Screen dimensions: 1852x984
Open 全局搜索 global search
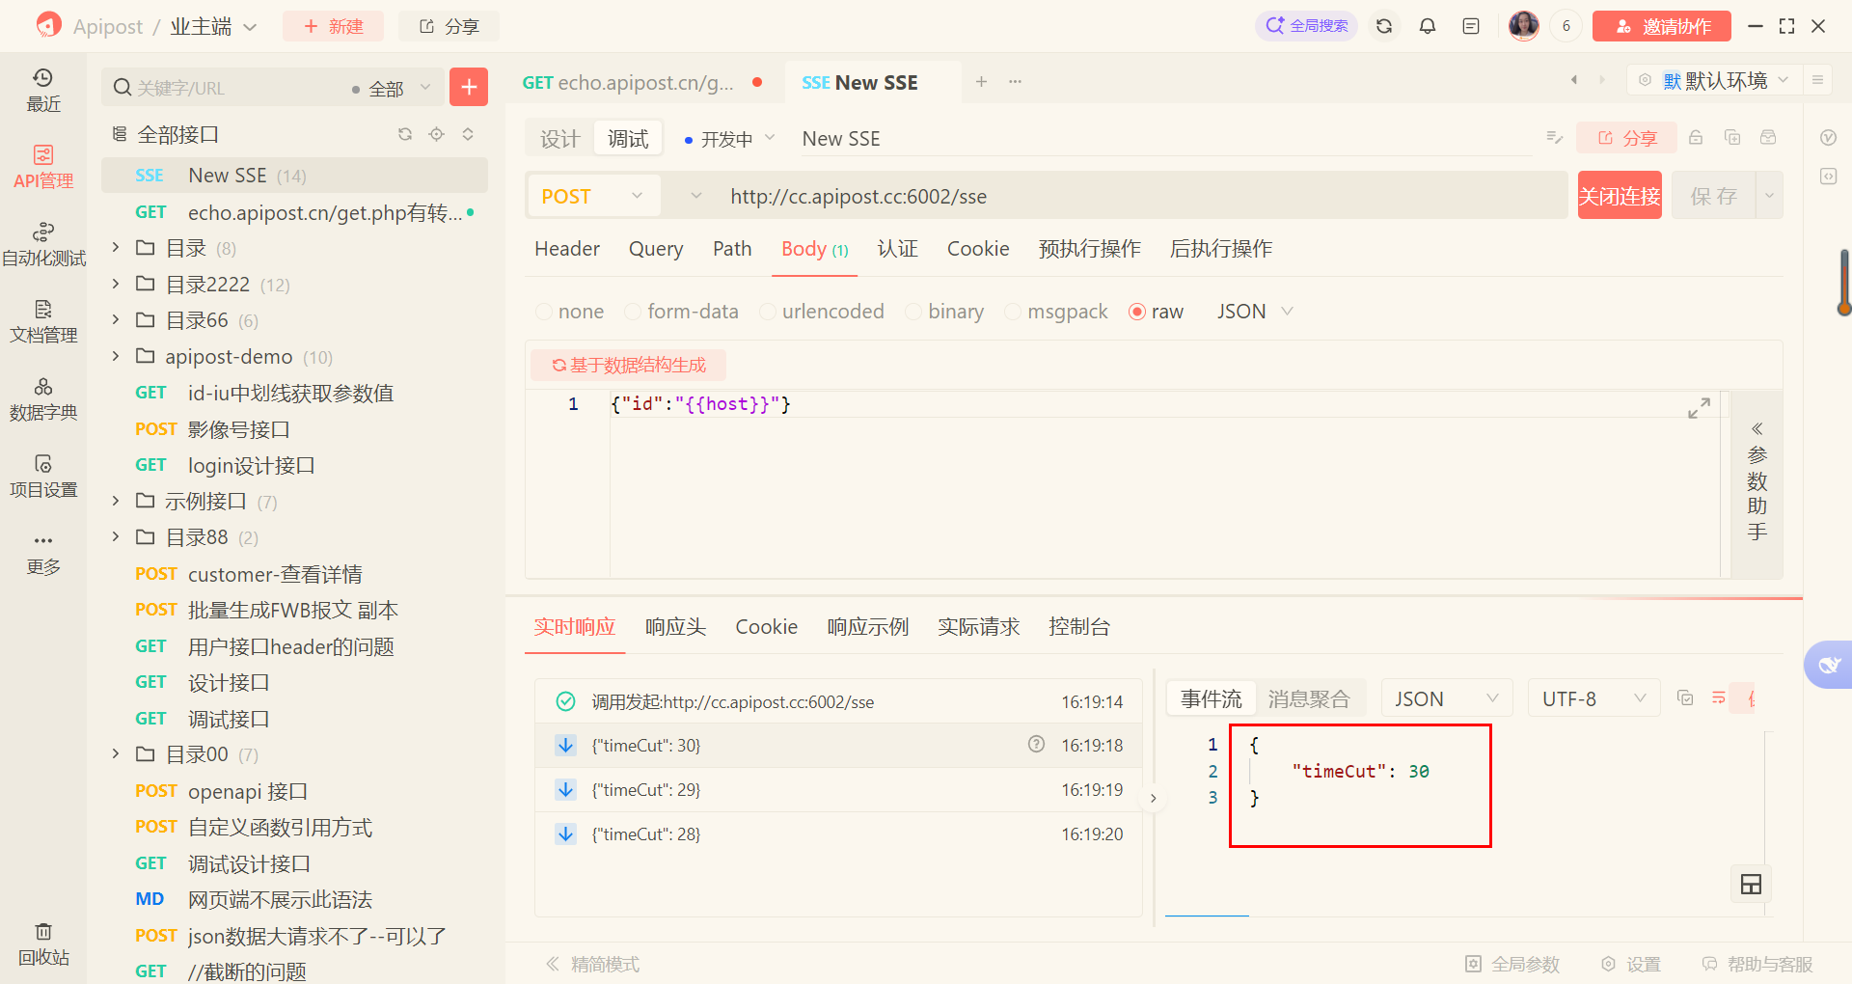[x=1306, y=26]
